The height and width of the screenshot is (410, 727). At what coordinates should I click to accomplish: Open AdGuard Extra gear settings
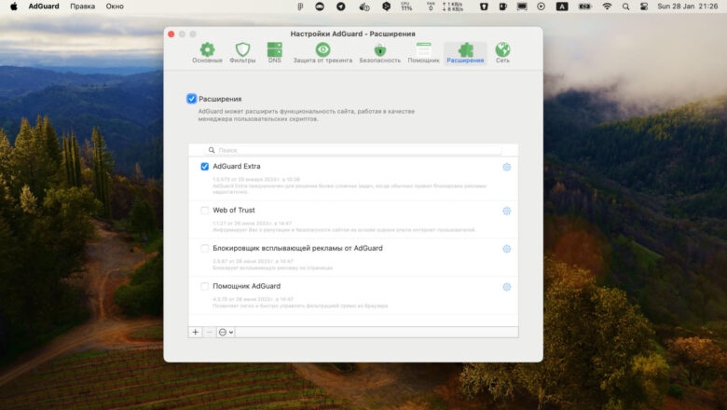507,167
